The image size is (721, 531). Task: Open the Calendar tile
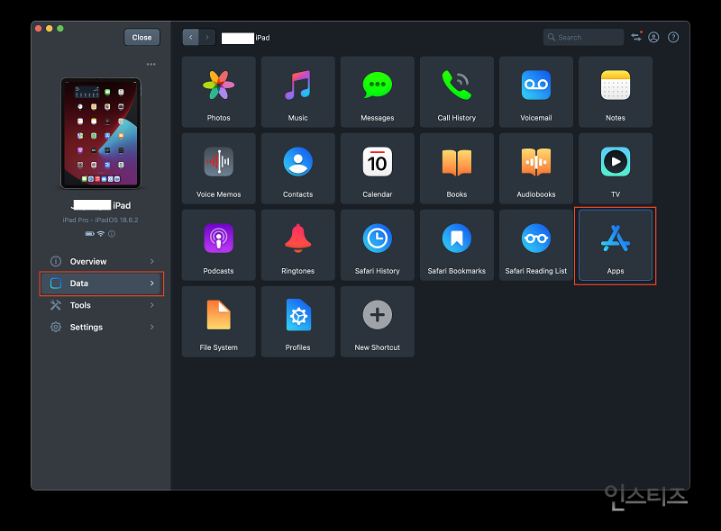point(378,168)
